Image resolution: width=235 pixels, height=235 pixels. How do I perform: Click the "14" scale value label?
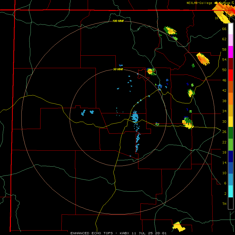[x=224, y=163]
